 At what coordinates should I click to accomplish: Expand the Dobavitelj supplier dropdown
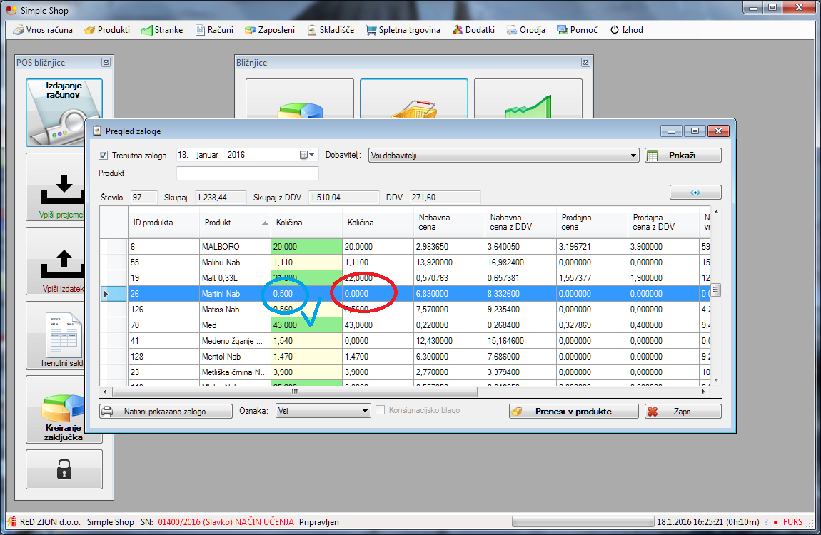coord(634,156)
